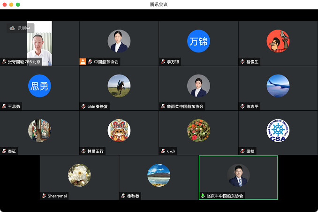
Task: Click muted mic icon beside 中国船东协会 host label
Action: [x=90, y=61]
